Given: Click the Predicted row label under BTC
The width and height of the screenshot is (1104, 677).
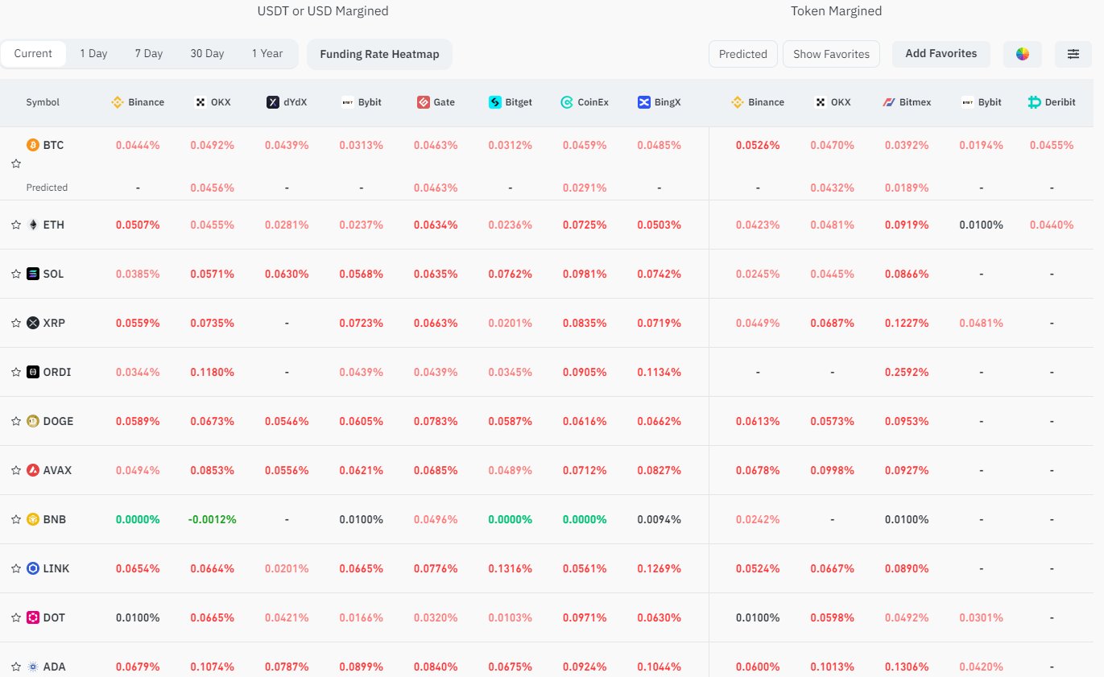Looking at the screenshot, I should pyautogui.click(x=47, y=188).
